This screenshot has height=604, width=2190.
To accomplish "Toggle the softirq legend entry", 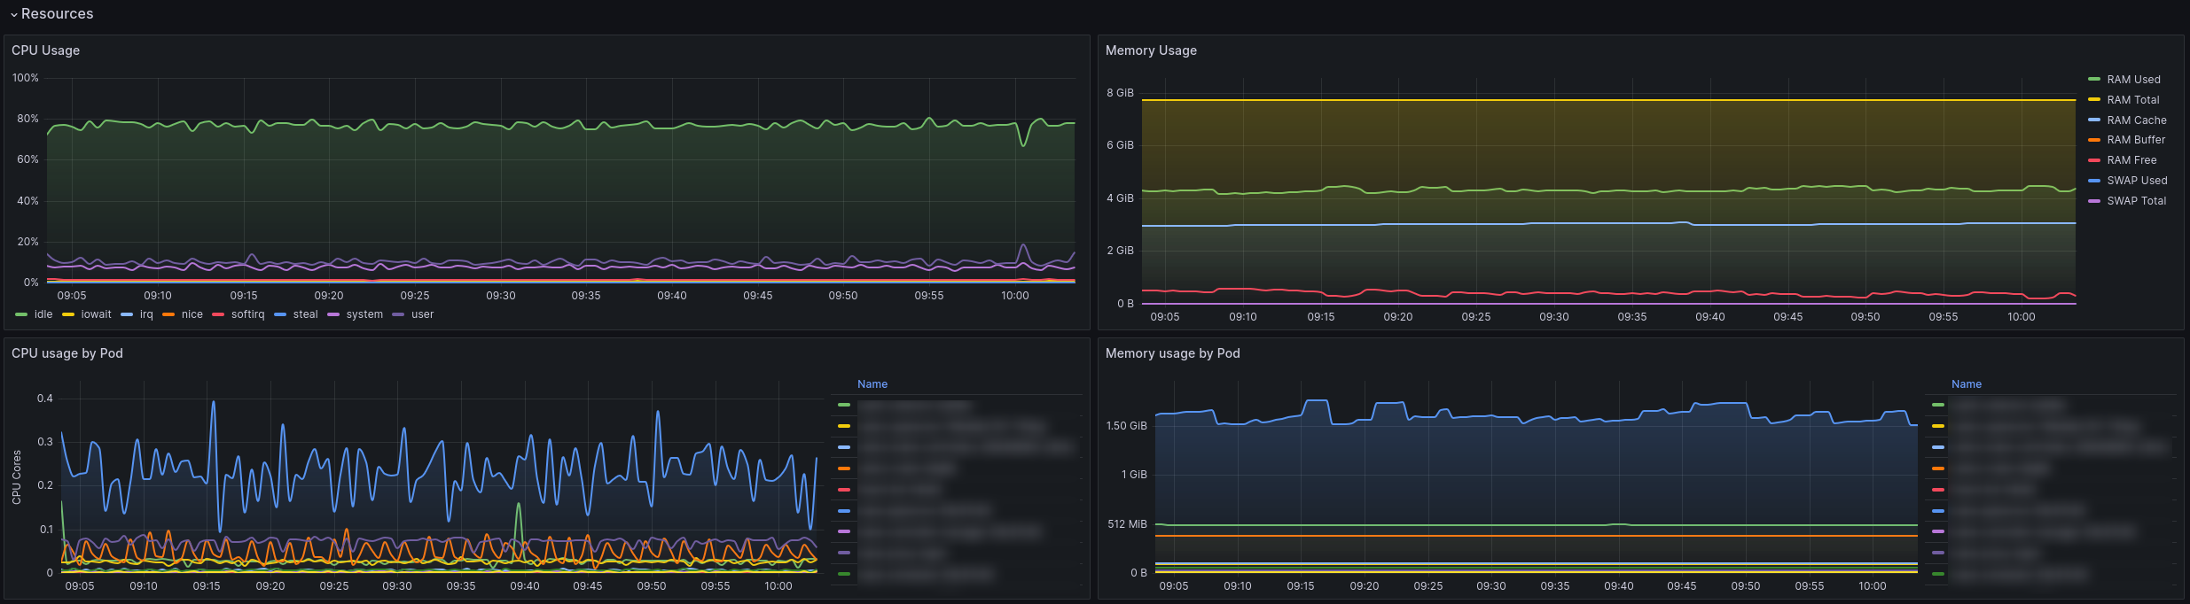I will [x=247, y=314].
